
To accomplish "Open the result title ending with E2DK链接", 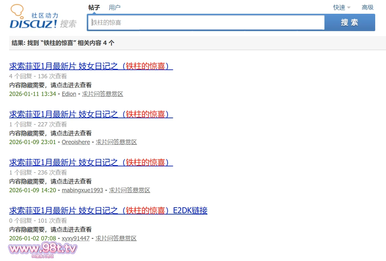I will tap(108, 211).
